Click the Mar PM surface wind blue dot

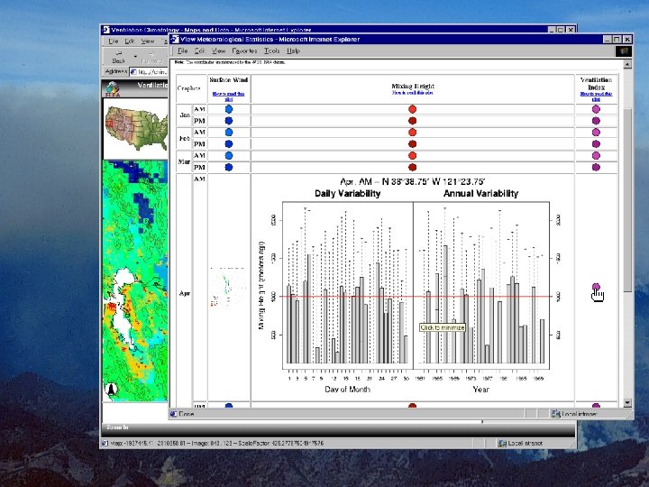click(x=228, y=168)
